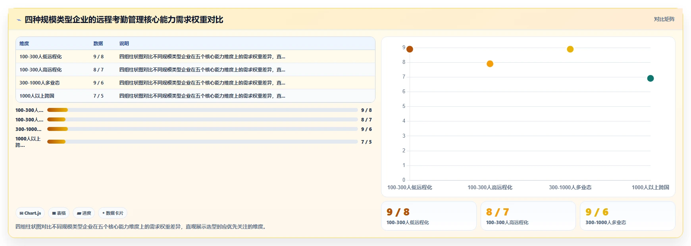The width and height of the screenshot is (691, 246).
Task: Select the Chart.js tag chip
Action: tap(30, 213)
